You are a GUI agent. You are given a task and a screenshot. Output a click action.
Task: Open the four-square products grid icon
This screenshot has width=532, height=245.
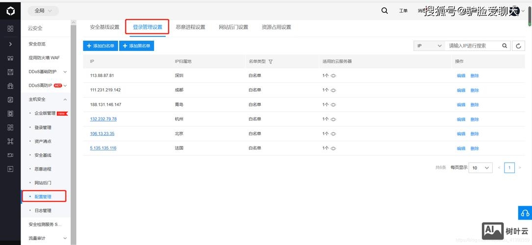point(10,28)
